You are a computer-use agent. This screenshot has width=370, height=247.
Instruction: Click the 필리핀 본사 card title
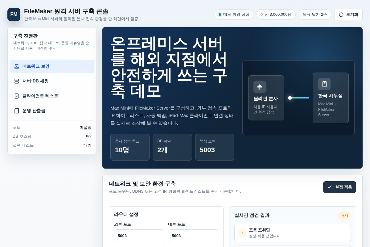(265, 99)
